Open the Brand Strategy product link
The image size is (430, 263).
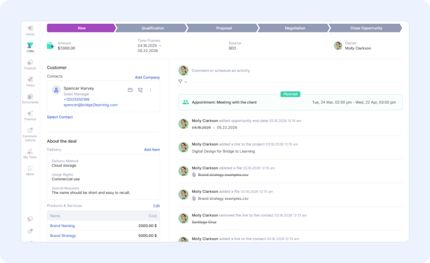coord(63,236)
